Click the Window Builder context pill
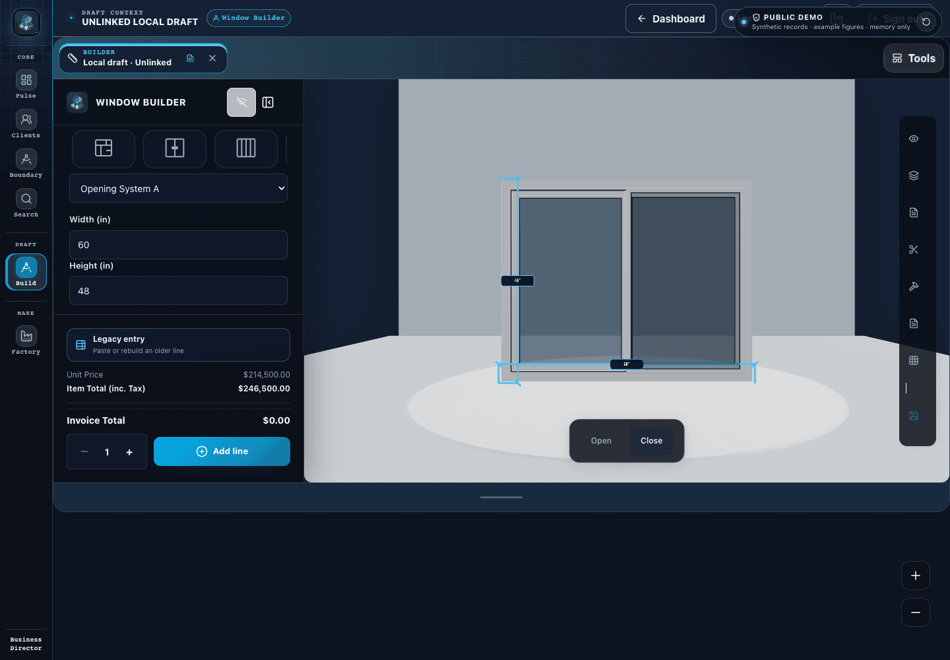This screenshot has width=950, height=660. (x=249, y=18)
